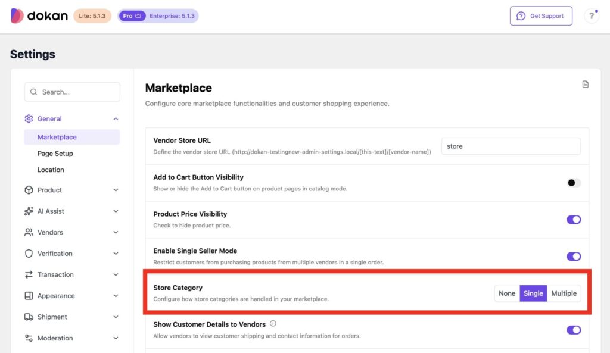Enable Add to Cart Button Visibility toggle
The image size is (610, 353).
[x=574, y=183]
